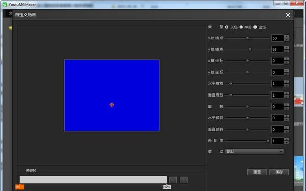Click the 水平倾斜 slider handle

pyautogui.click(x=247, y=118)
